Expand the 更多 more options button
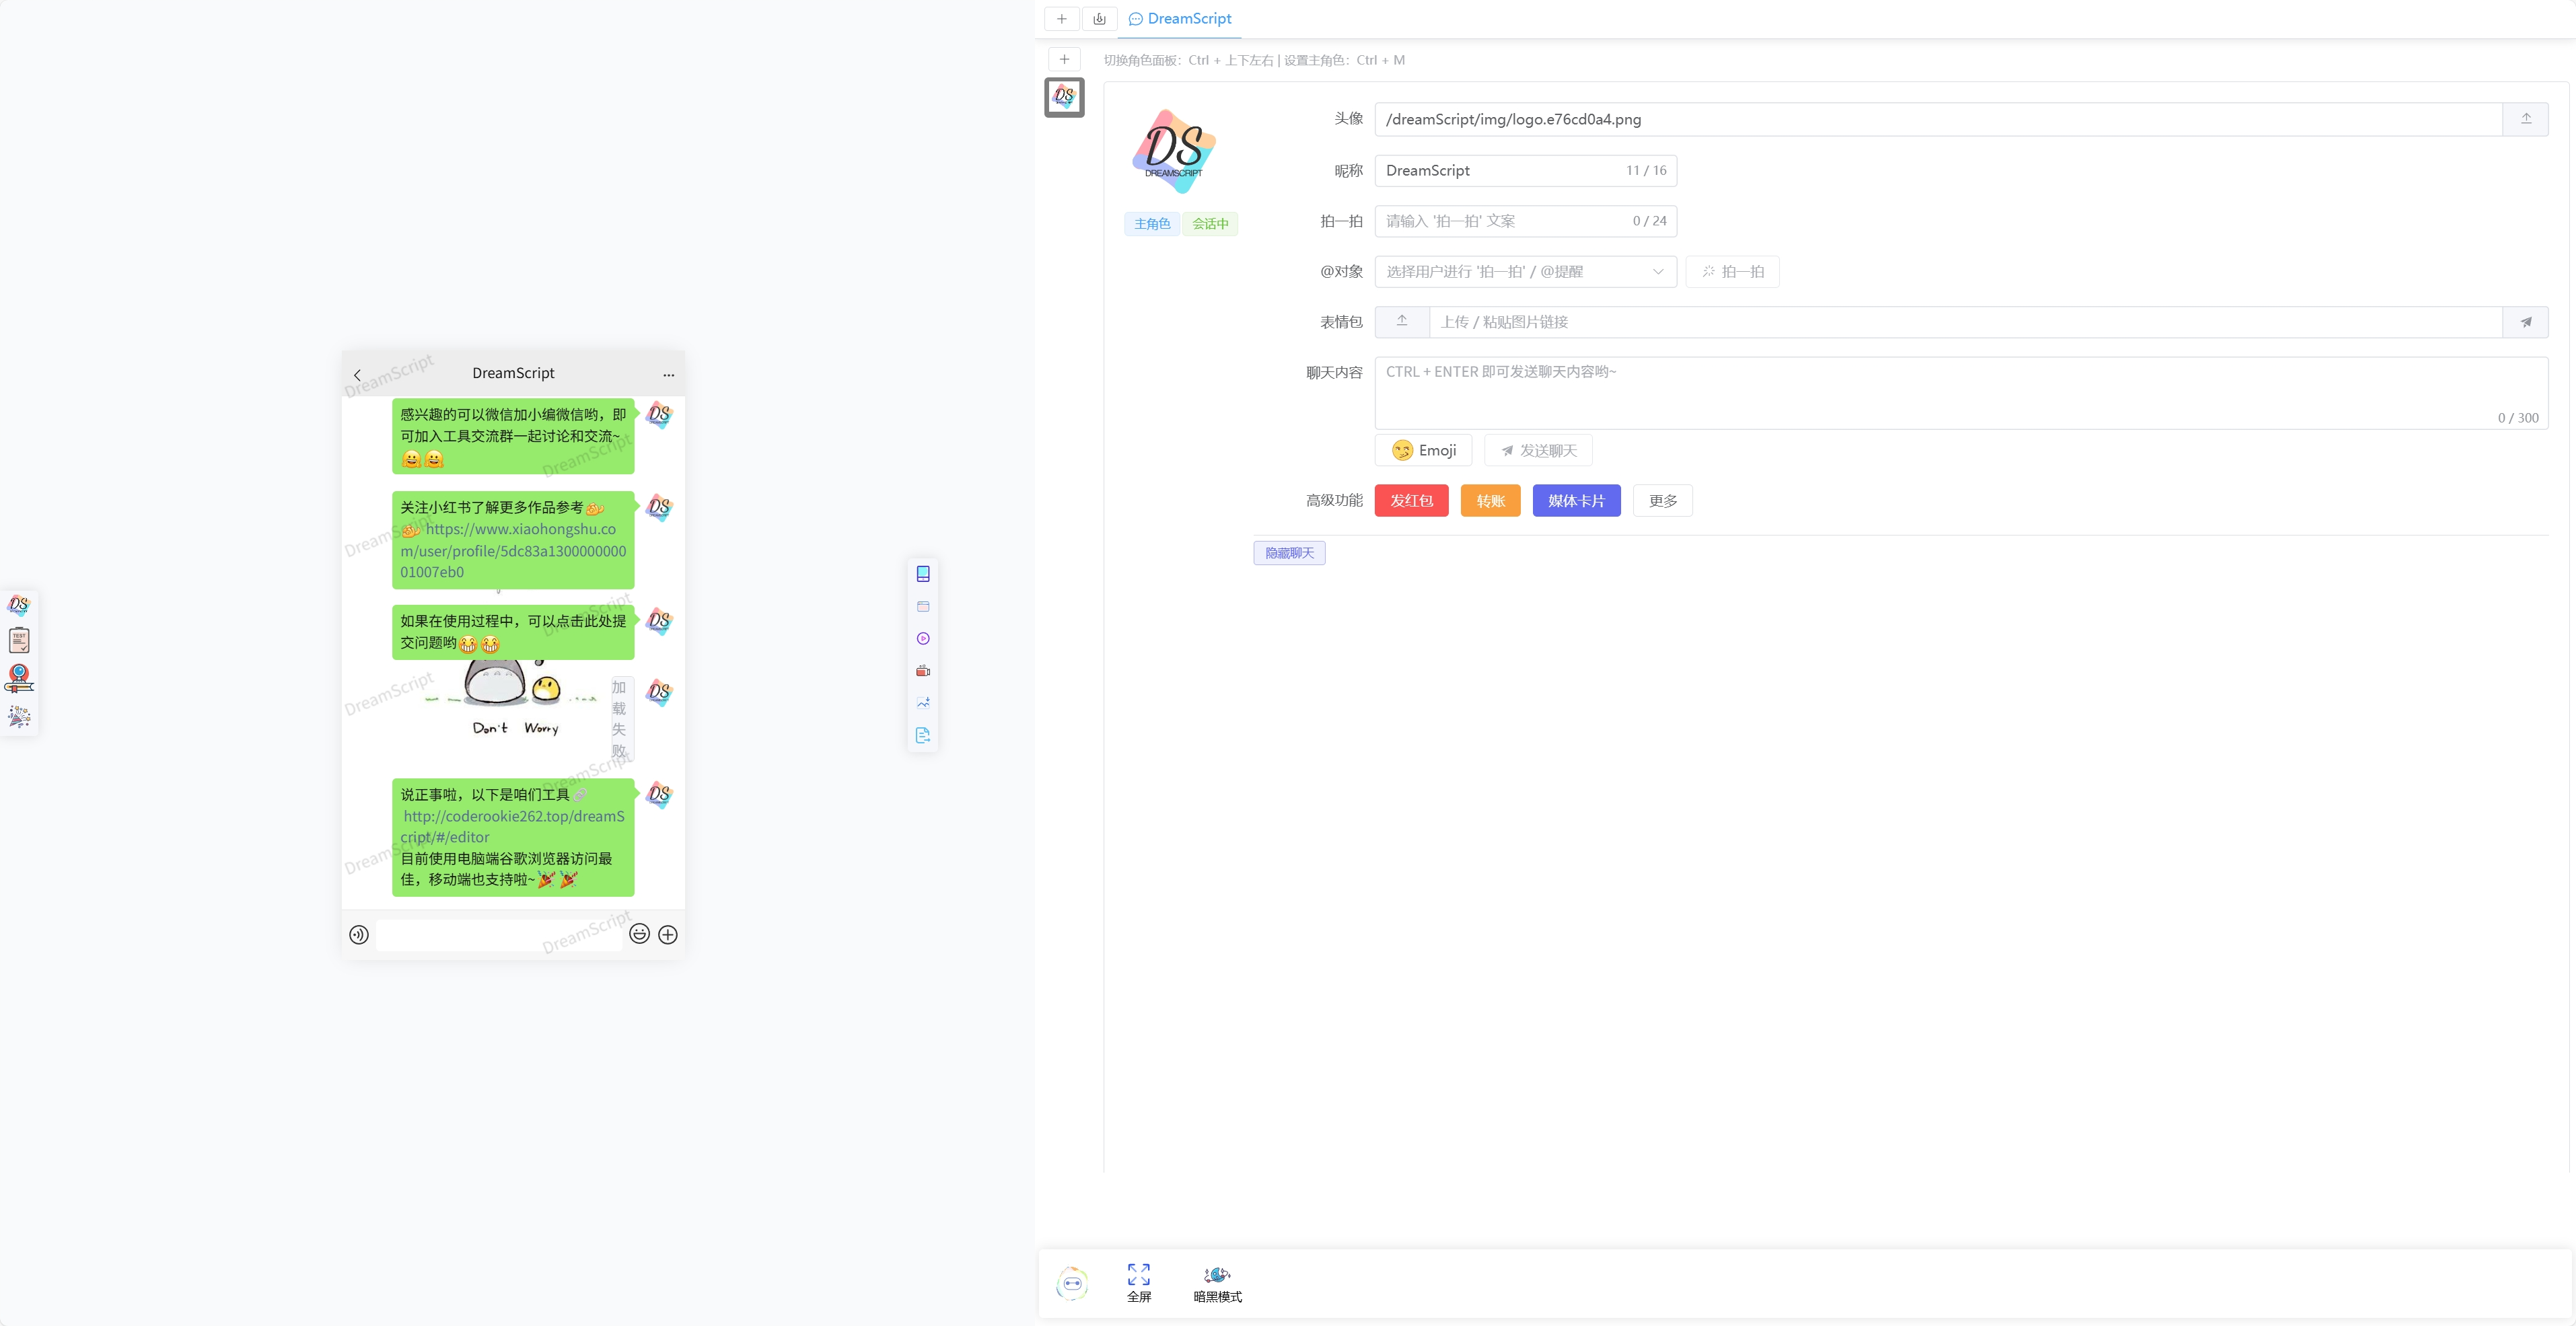This screenshot has height=1326, width=2576. coord(1662,501)
